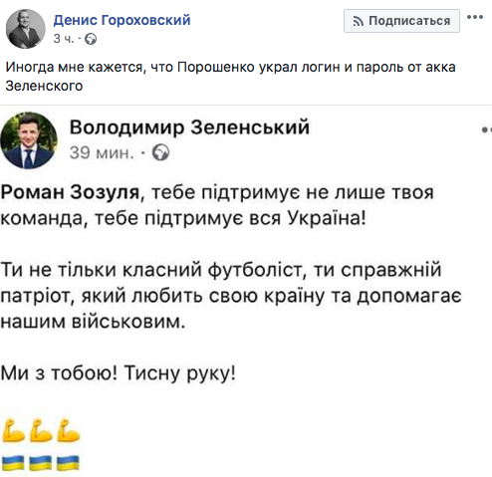Click the public globe icon beside 3 ч.
Image resolution: width=492 pixels, height=477 pixels.
91,39
